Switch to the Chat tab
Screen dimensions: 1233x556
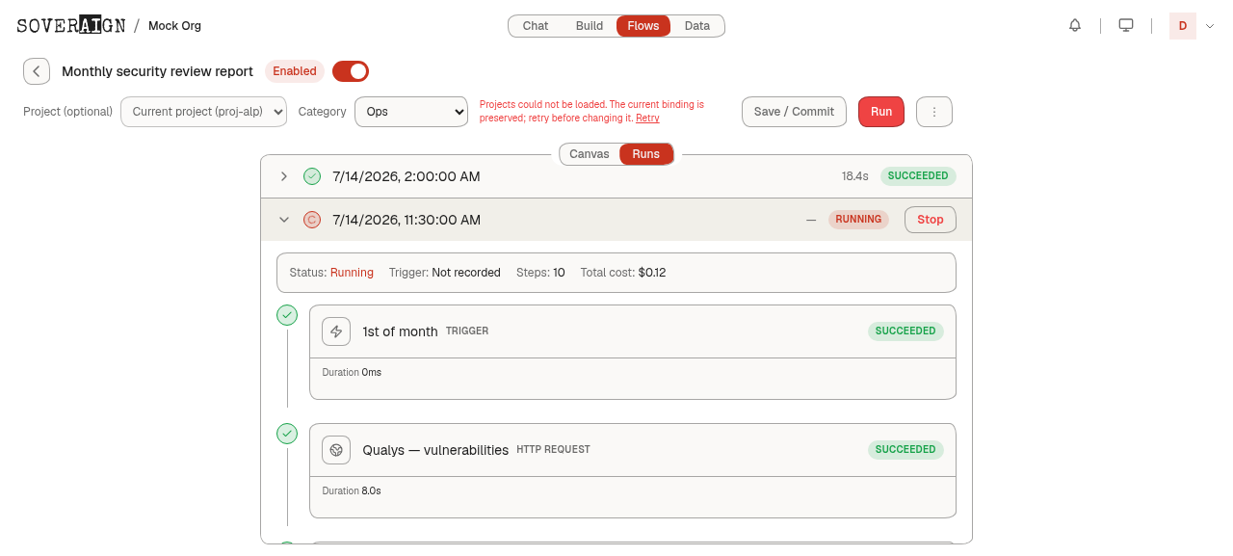point(536,26)
